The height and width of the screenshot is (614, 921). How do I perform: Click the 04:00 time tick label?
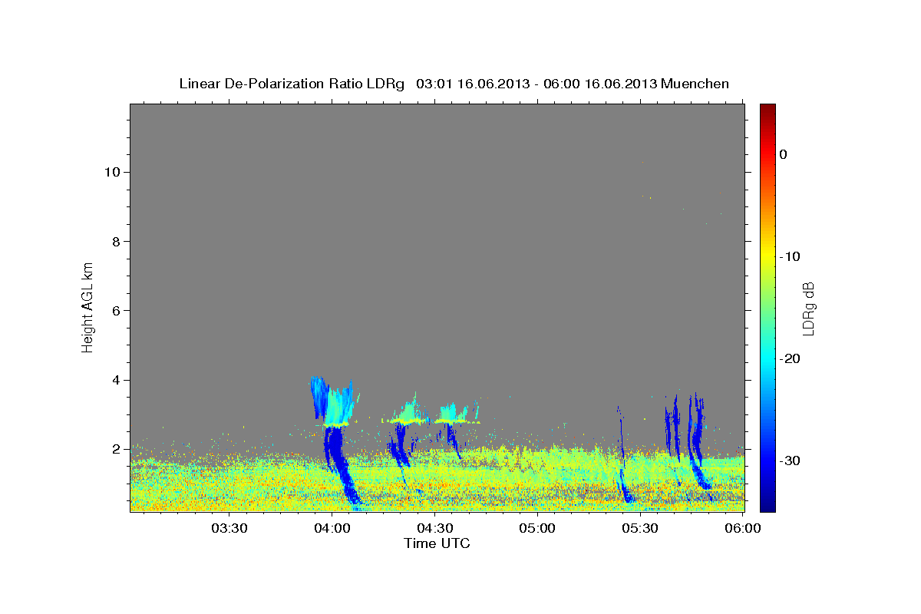click(332, 528)
